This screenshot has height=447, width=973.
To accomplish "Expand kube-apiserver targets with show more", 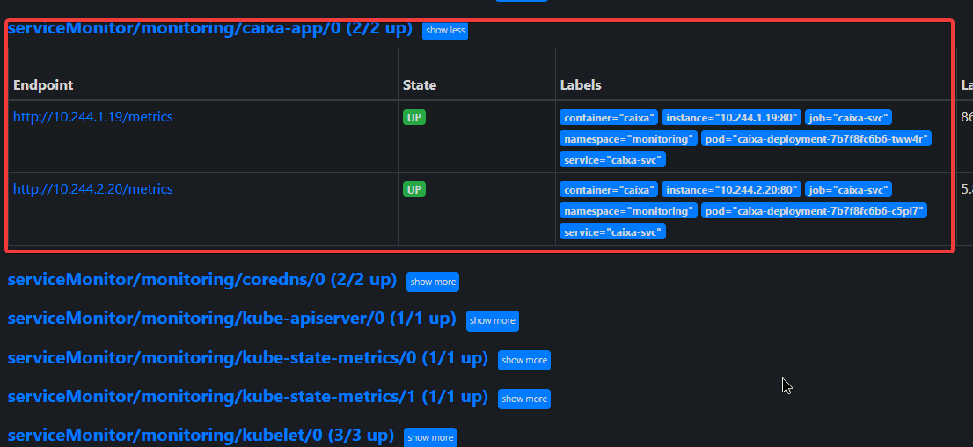I will point(492,321).
